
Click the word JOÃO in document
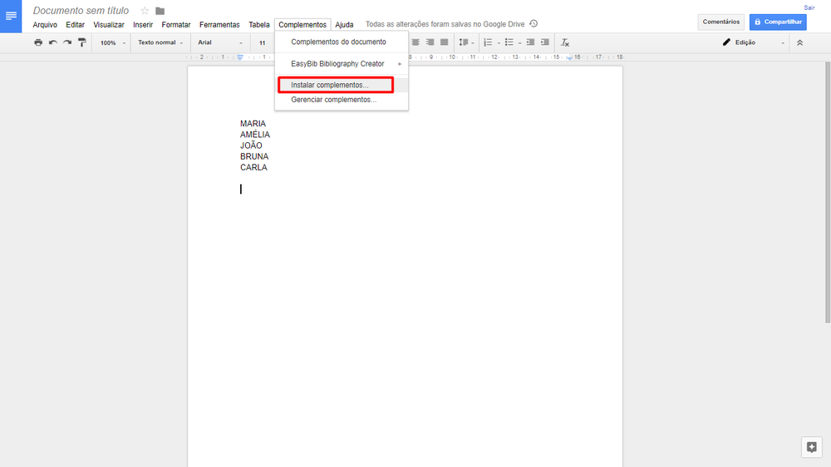tap(251, 145)
